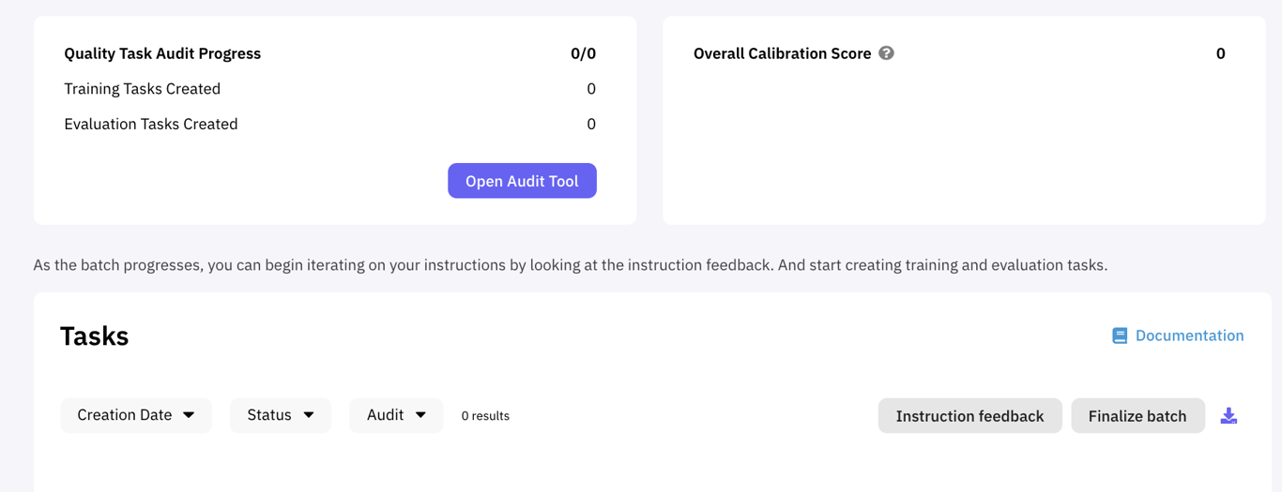Click the Overall Calibration Score label
This screenshot has height=492, width=1282.
tap(782, 53)
